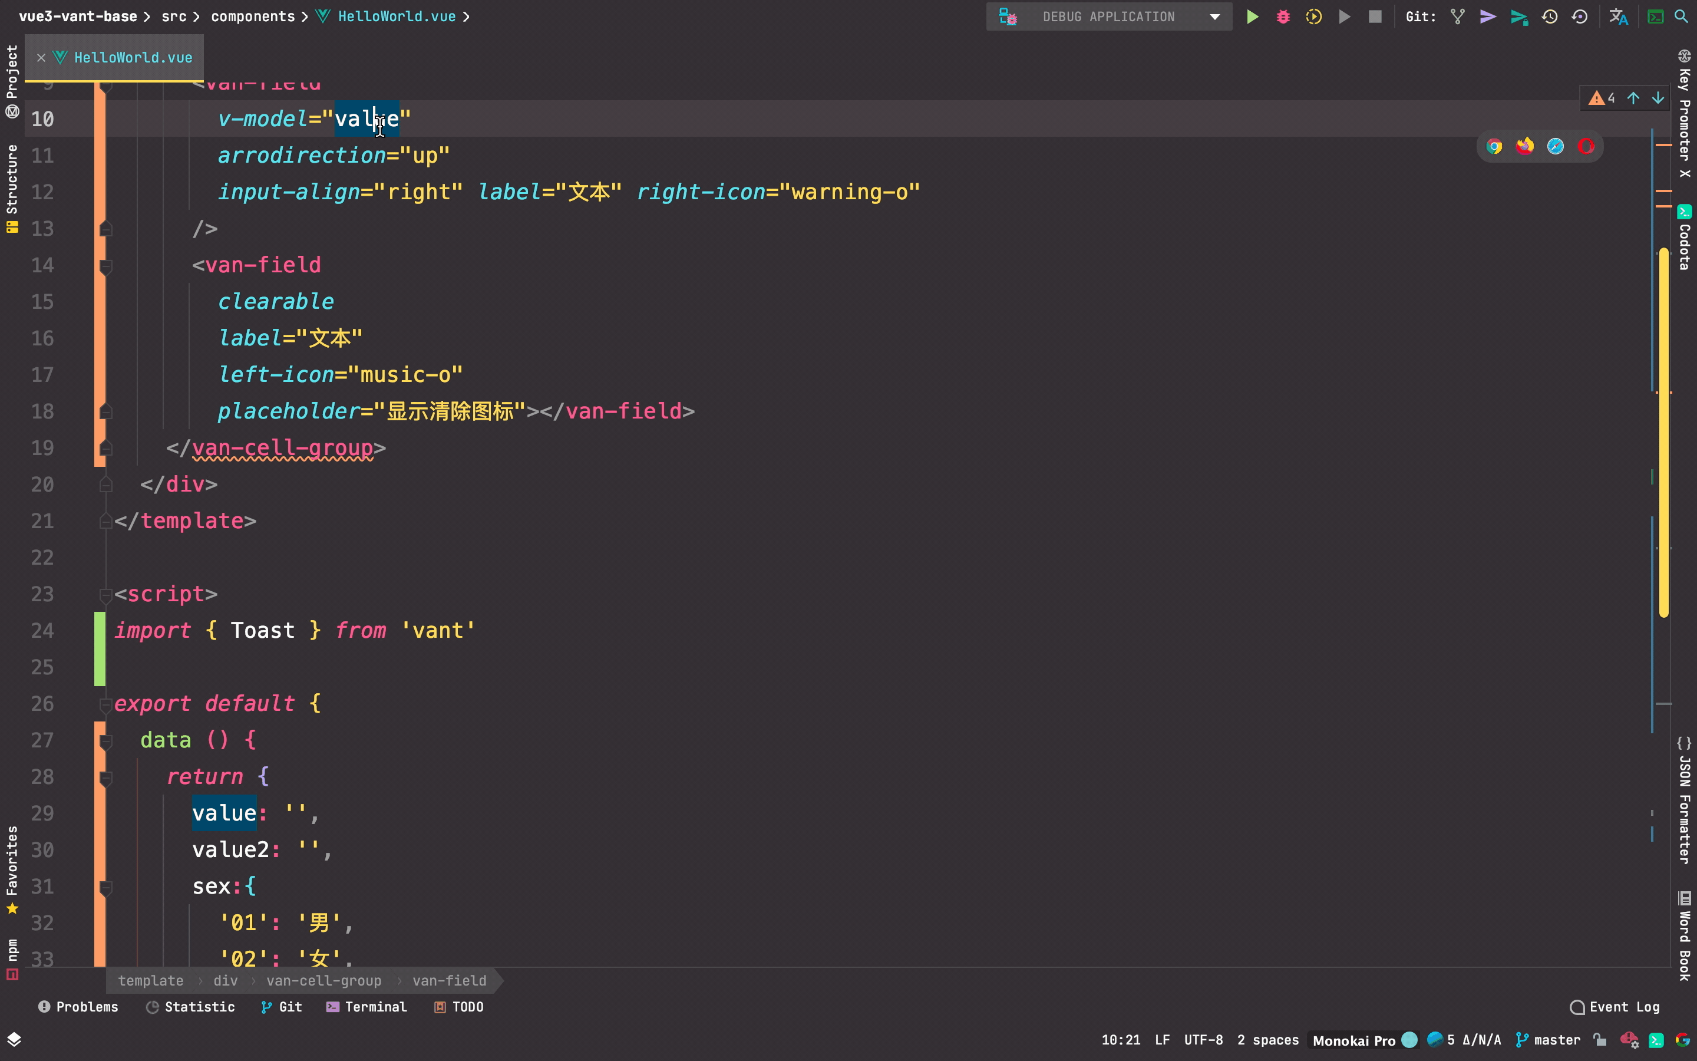The height and width of the screenshot is (1061, 1697).
Task: Start debugging with the bug icon
Action: tap(1283, 17)
